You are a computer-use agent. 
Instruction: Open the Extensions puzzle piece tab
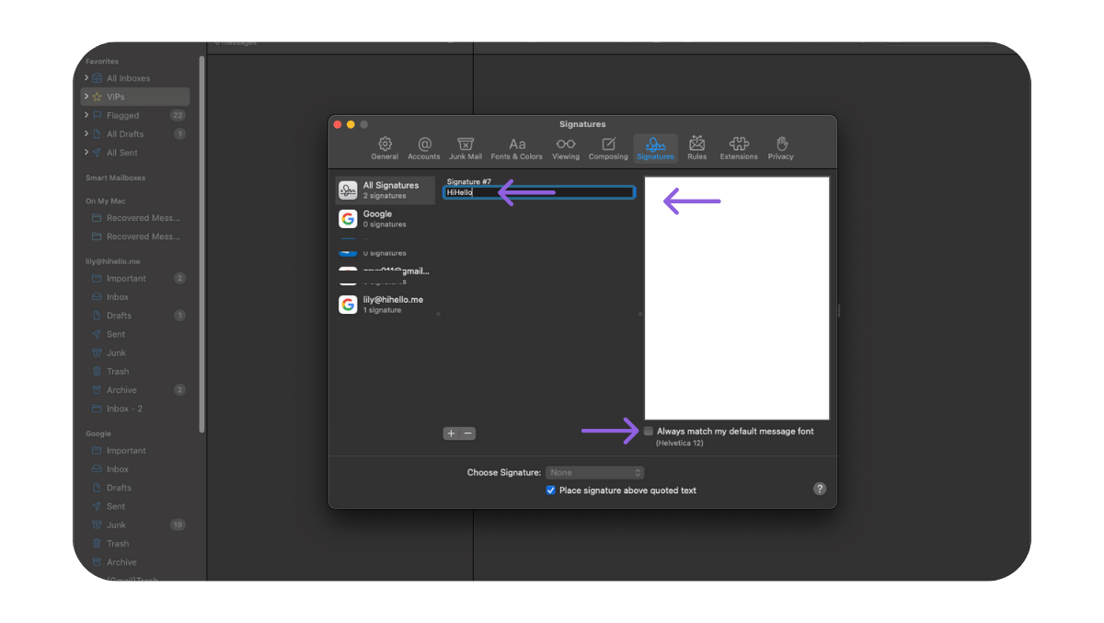739,147
